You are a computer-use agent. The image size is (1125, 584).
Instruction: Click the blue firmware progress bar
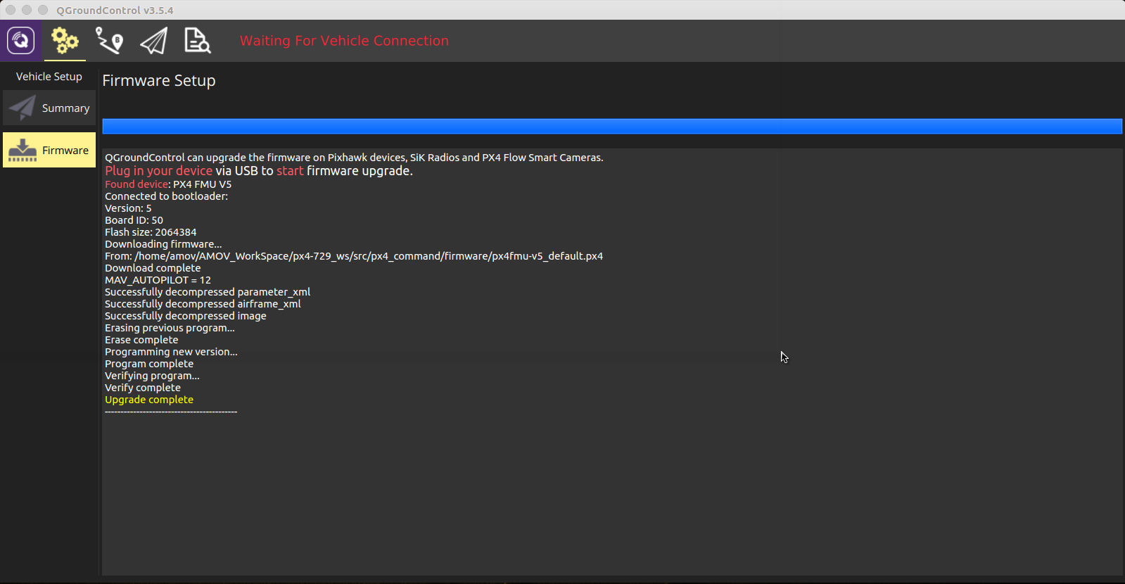click(x=612, y=126)
